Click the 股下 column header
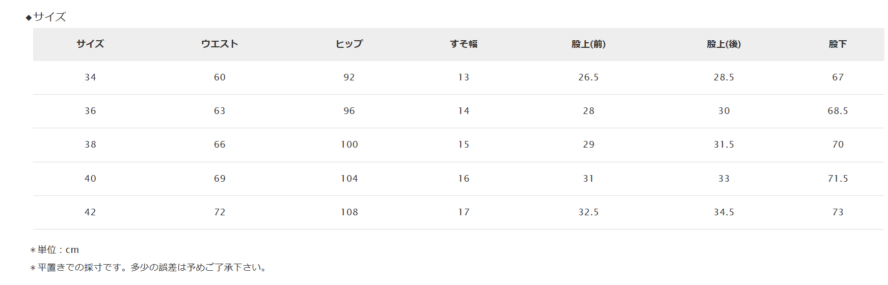This screenshot has height=285, width=888. coord(838,44)
